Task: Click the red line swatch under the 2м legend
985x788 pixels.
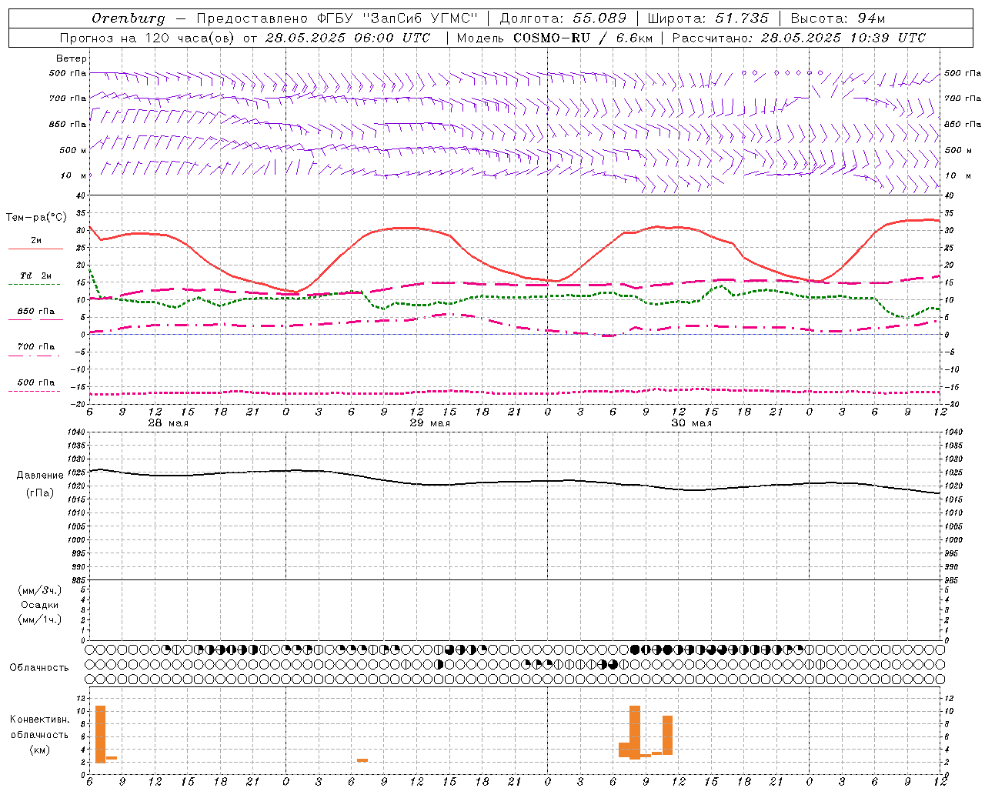Action: pyautogui.click(x=35, y=249)
